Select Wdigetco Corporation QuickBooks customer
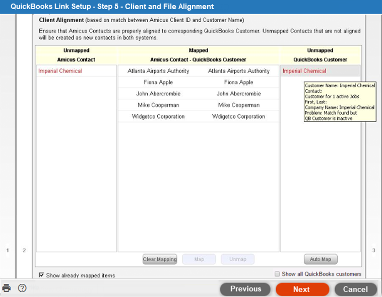The image size is (382, 297). pyautogui.click(x=239, y=116)
